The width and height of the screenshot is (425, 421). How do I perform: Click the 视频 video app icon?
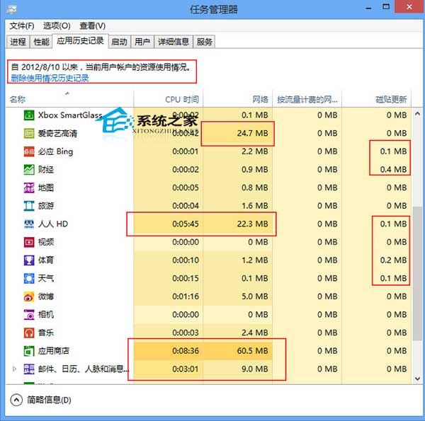[29, 242]
